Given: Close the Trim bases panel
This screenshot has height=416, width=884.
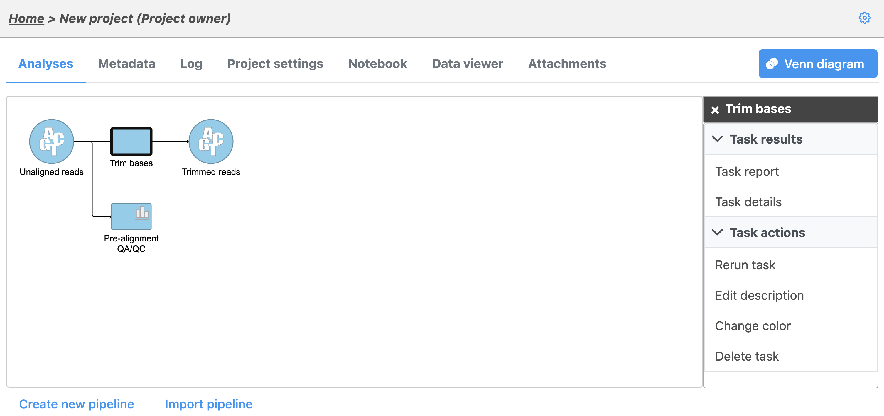Looking at the screenshot, I should click(x=715, y=110).
